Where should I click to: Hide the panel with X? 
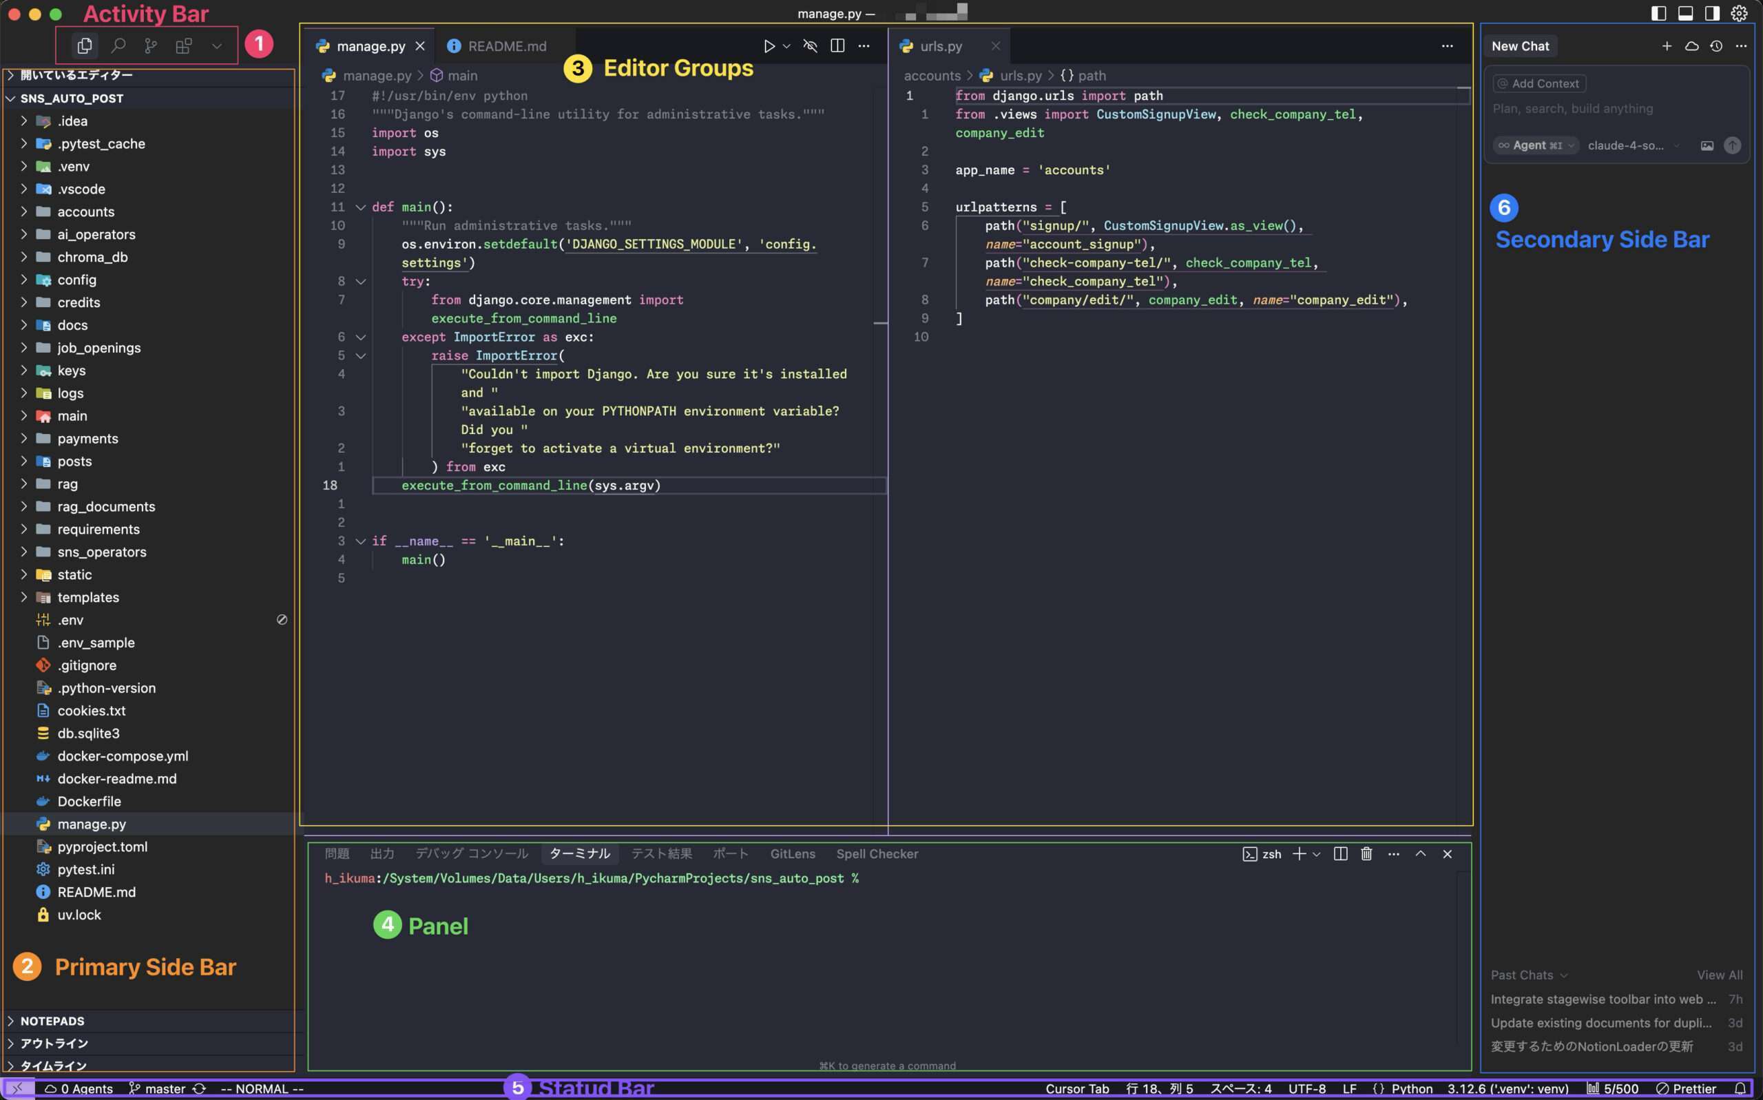coord(1448,854)
